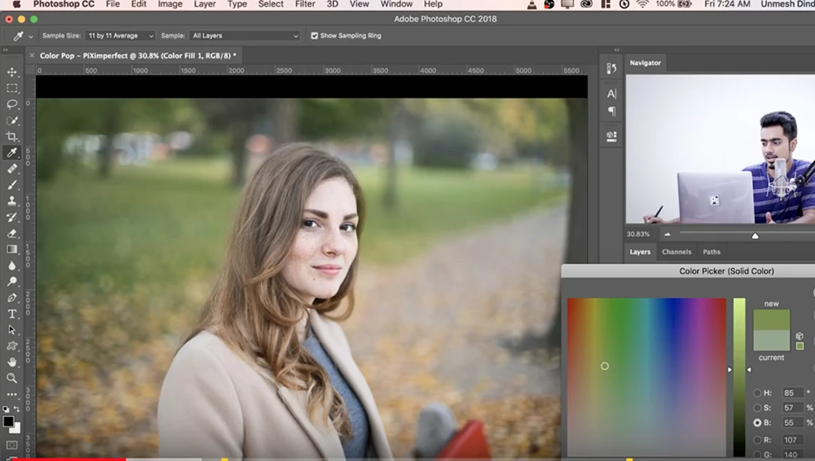Select the Move tool
The width and height of the screenshot is (815, 461).
click(12, 72)
